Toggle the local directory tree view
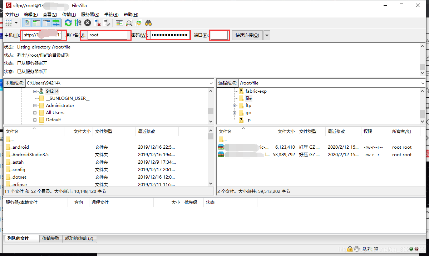Viewport: 429px width, 256px height. coord(36,23)
